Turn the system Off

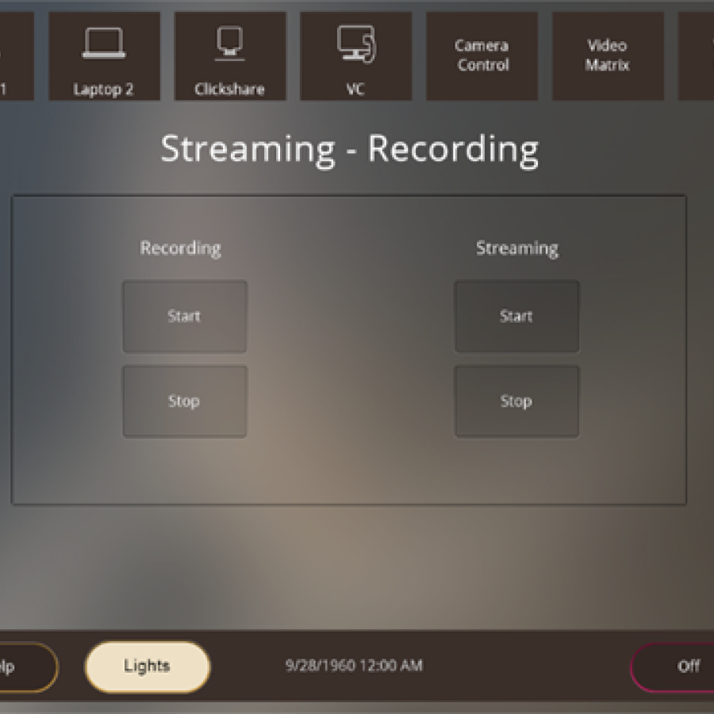673,666
